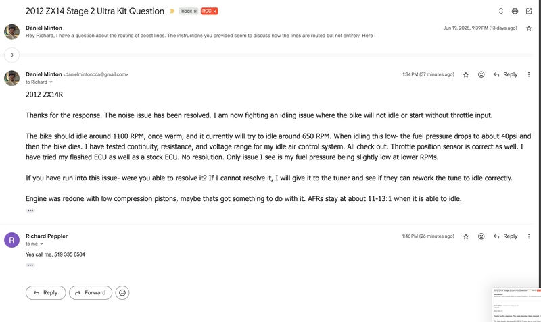This screenshot has width=541, height=322.
Task: Click the Forward button
Action: click(x=91, y=293)
